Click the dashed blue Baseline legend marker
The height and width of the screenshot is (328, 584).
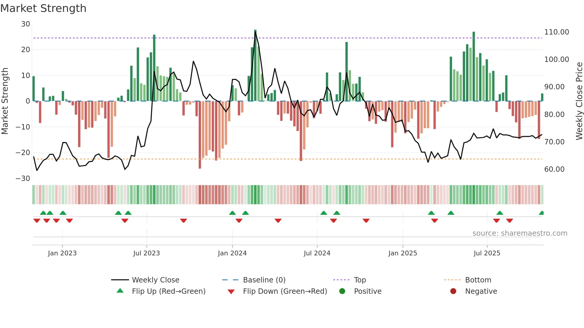pyautogui.click(x=230, y=280)
